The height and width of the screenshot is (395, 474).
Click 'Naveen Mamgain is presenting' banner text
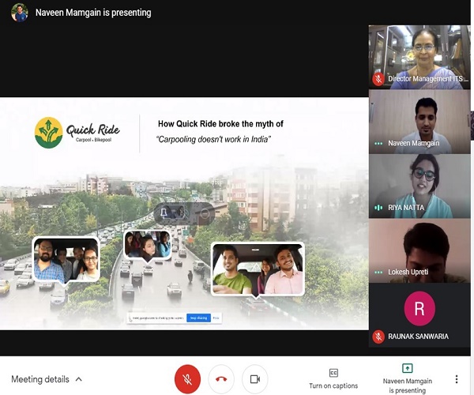93,13
